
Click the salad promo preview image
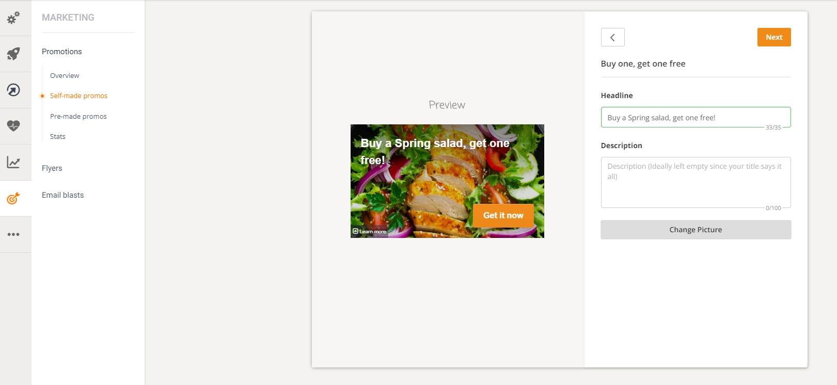[447, 181]
